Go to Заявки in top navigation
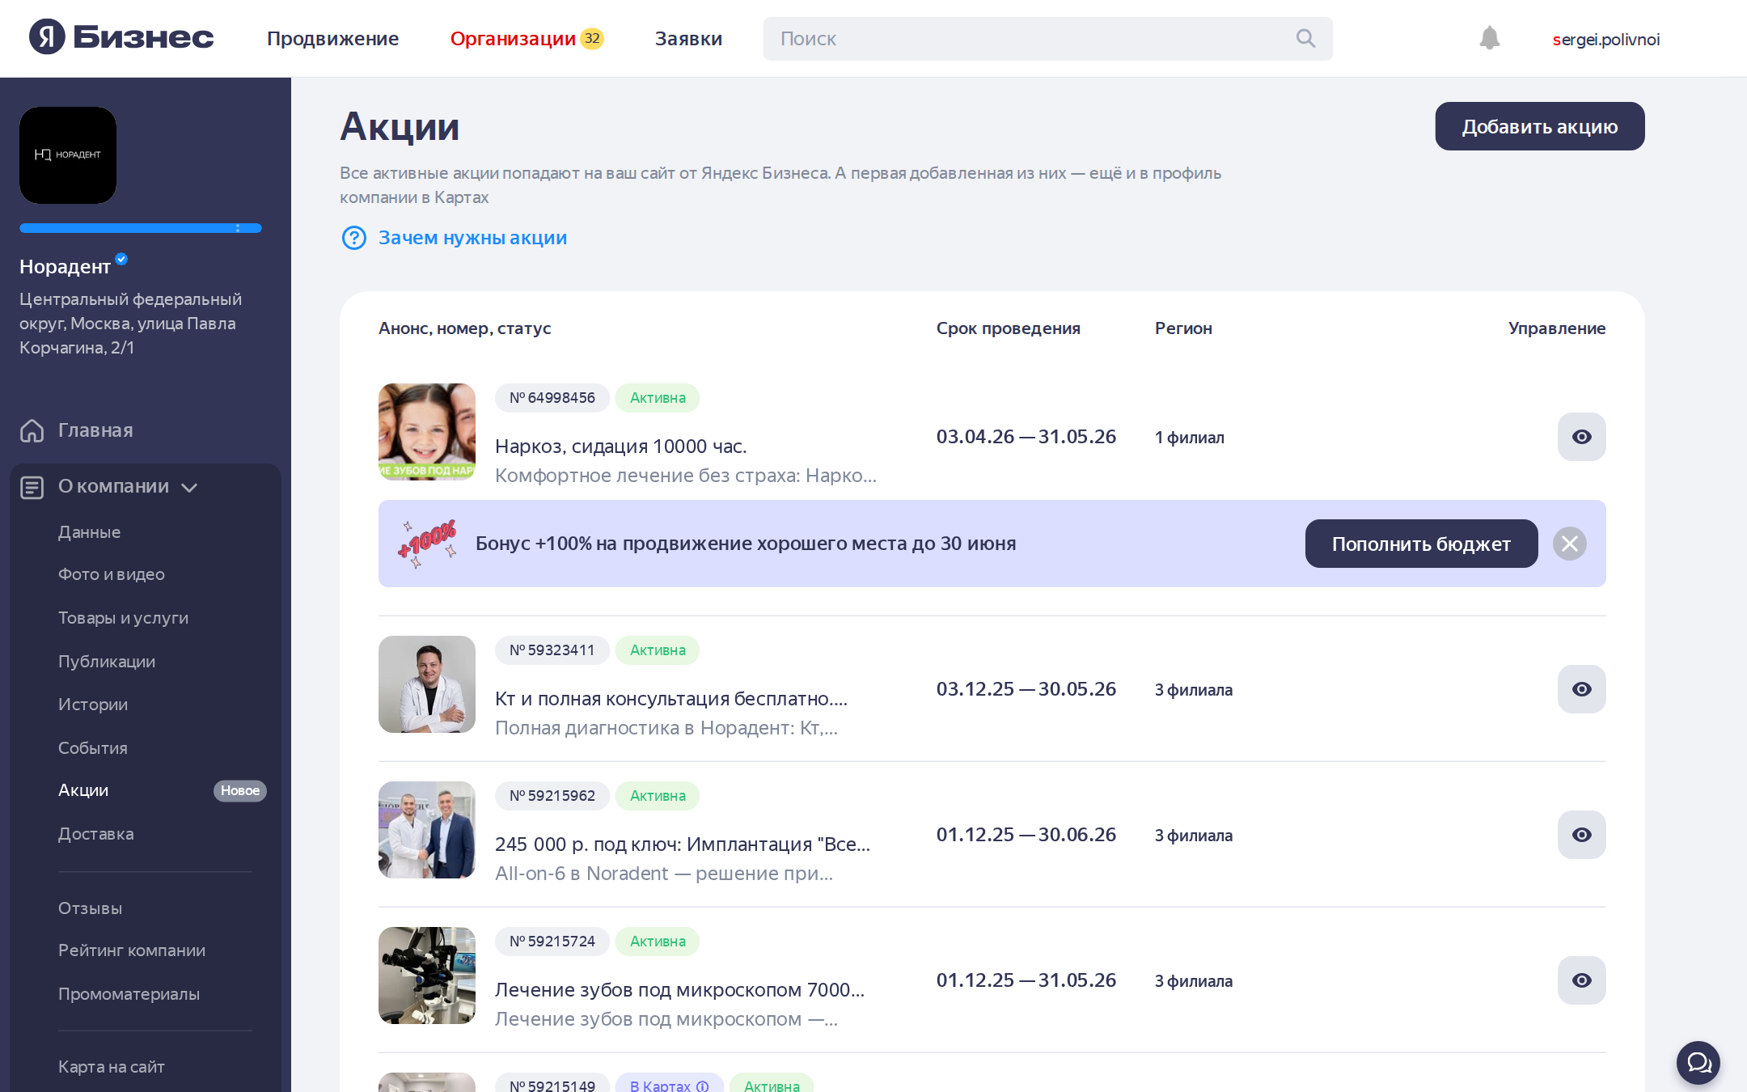Screen dimensions: 1747x1092 (688, 38)
